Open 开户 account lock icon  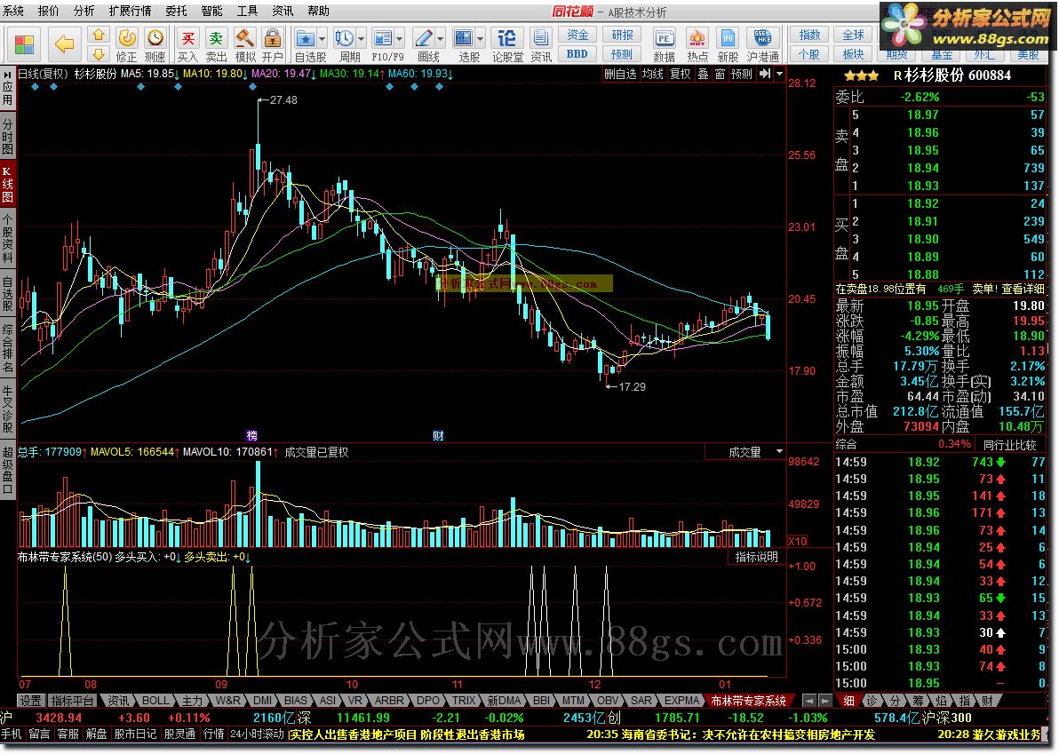(273, 45)
